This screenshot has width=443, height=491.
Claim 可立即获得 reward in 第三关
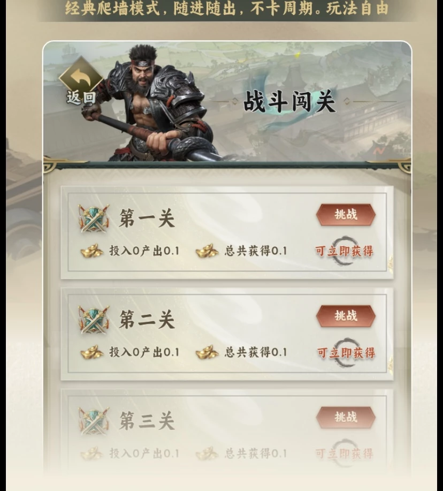point(344,454)
